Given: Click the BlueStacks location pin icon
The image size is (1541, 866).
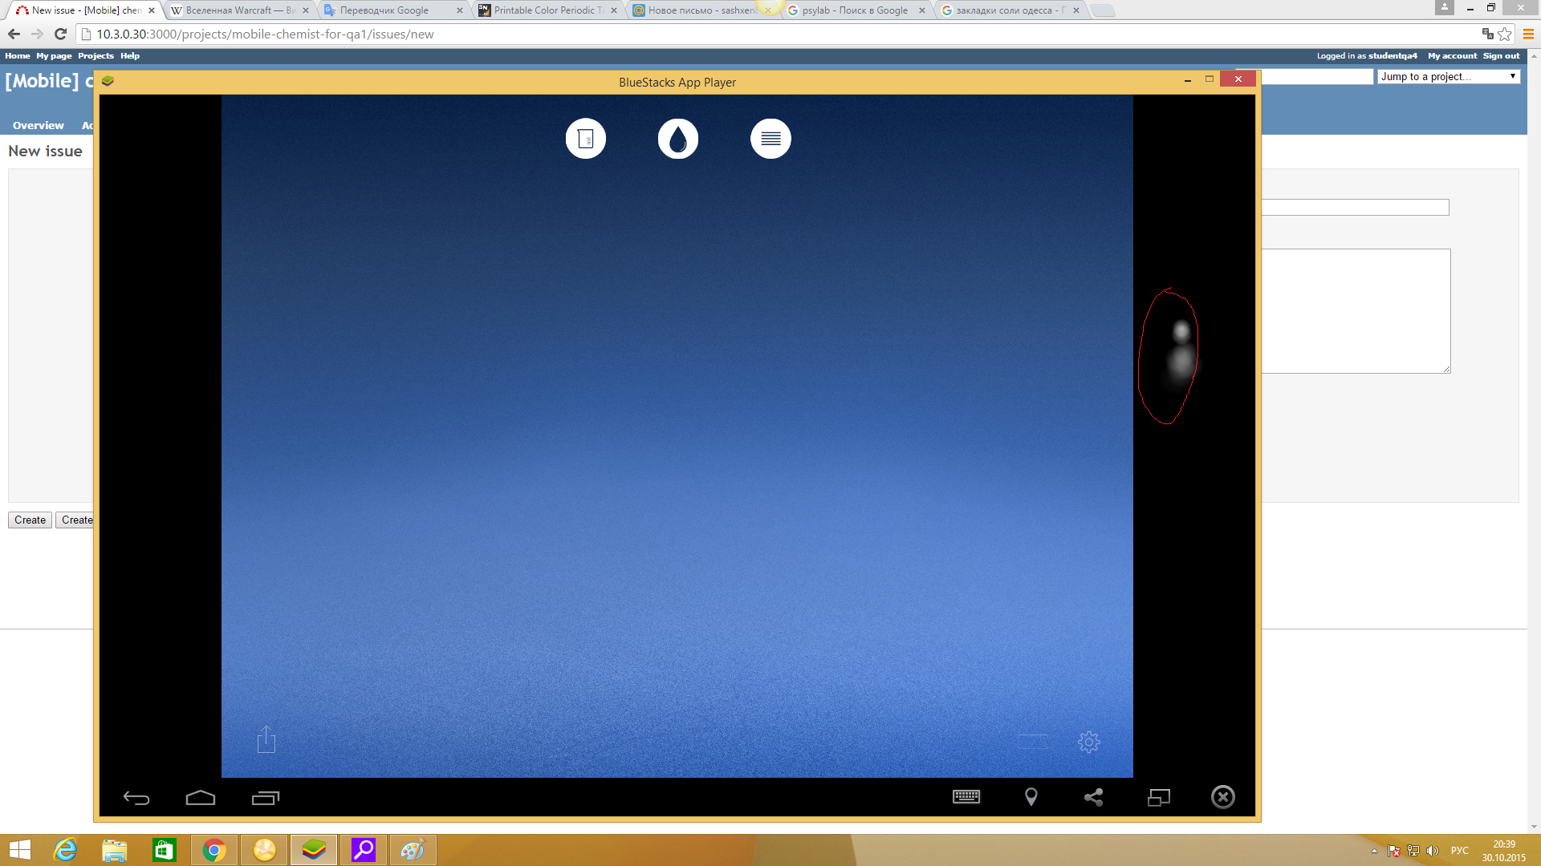Looking at the screenshot, I should [1031, 796].
